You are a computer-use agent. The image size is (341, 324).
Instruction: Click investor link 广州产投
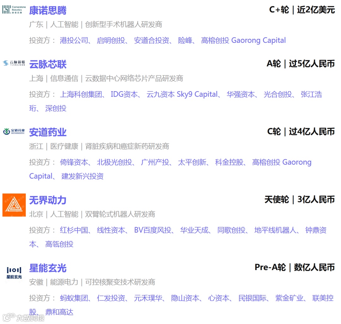tap(155, 162)
